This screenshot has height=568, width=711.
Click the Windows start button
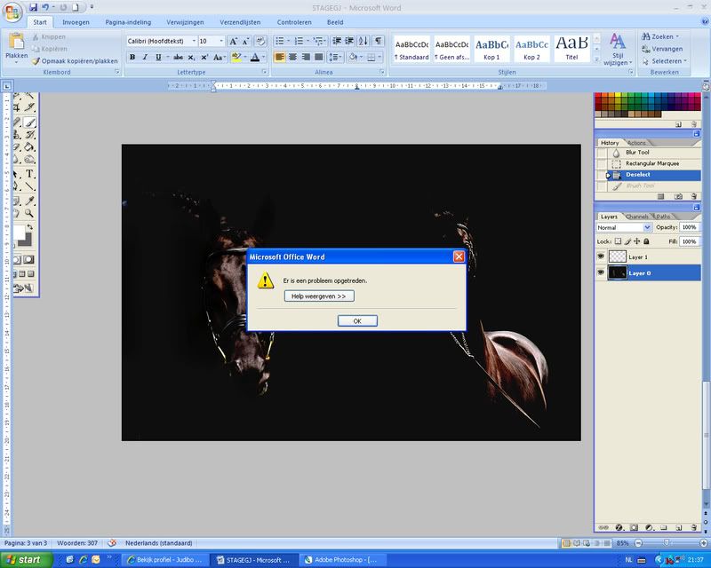click(27, 560)
